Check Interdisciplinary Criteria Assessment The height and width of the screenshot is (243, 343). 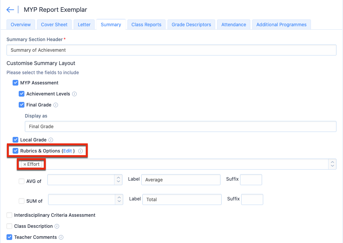coord(9,215)
